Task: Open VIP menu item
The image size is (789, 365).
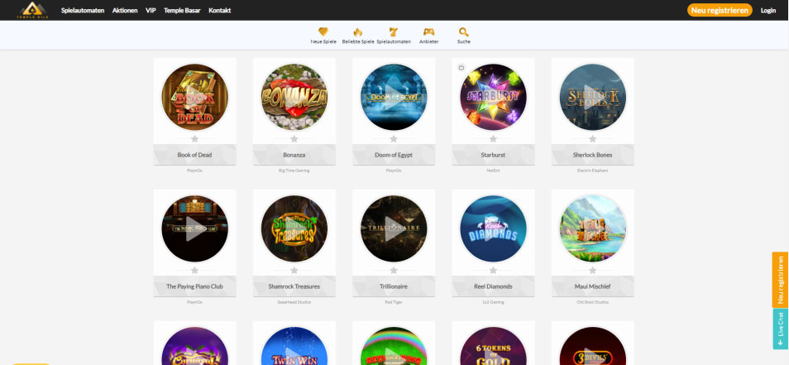Action: [151, 10]
